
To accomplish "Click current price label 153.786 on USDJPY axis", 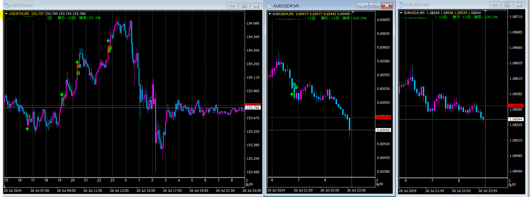I will pyautogui.click(x=253, y=108).
